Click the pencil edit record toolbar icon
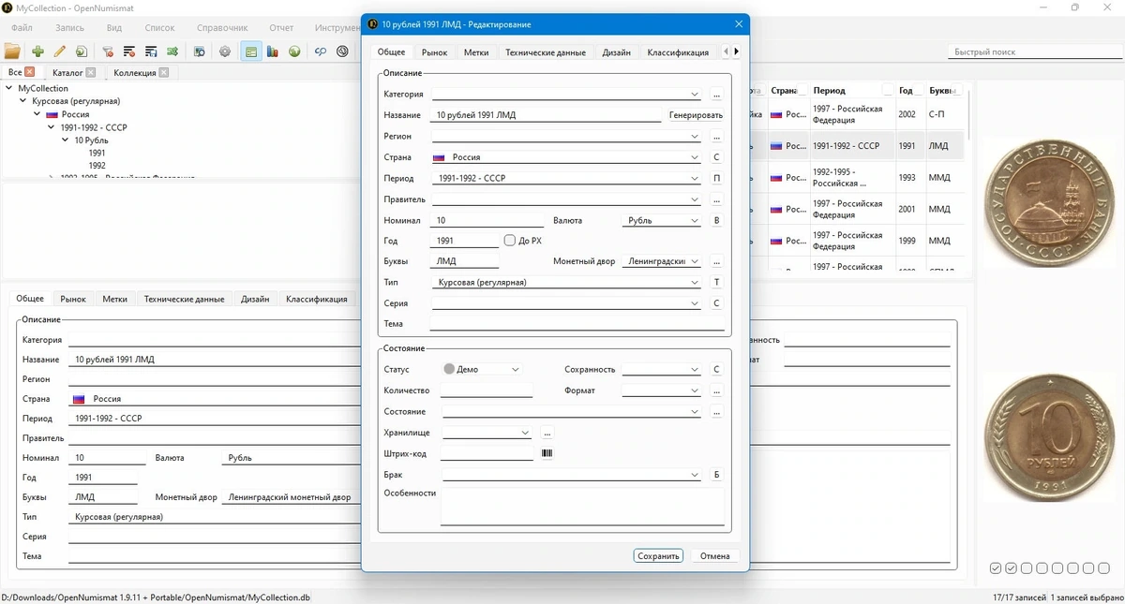The width and height of the screenshot is (1125, 604). pyautogui.click(x=59, y=52)
